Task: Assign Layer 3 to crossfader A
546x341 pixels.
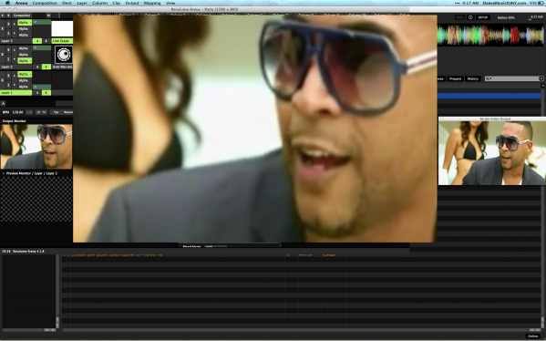Action: coord(37,41)
